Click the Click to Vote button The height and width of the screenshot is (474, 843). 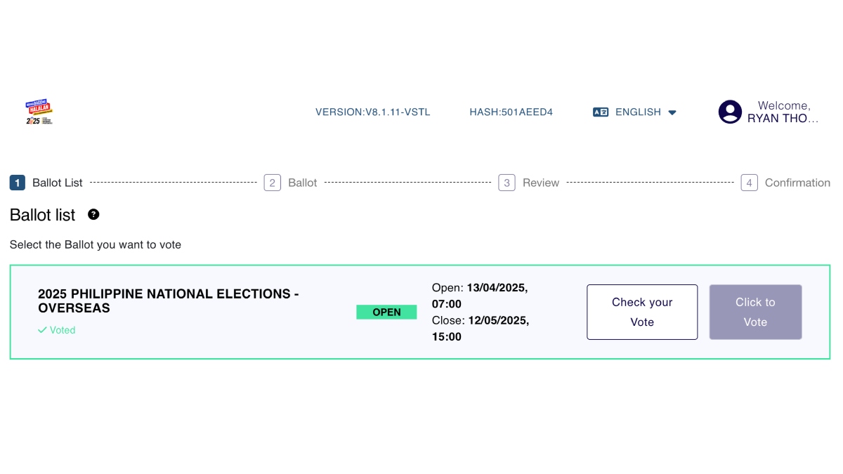pyautogui.click(x=755, y=312)
